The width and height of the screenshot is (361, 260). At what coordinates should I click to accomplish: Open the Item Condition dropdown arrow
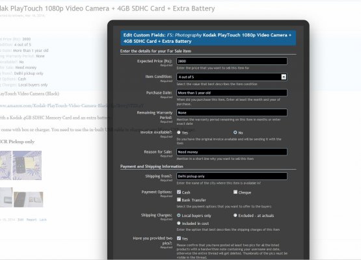tap(284, 77)
